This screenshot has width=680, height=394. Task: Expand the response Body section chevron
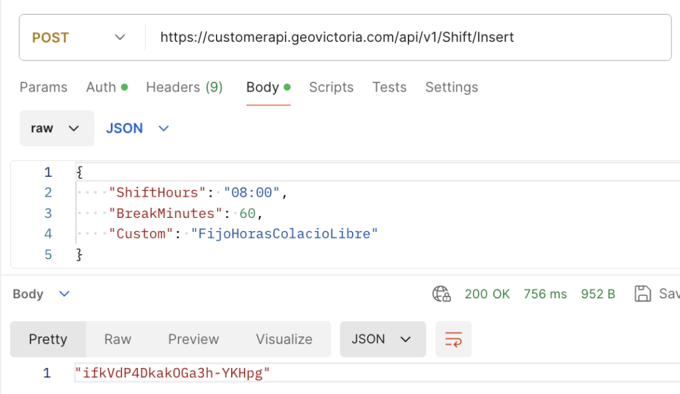pyautogui.click(x=64, y=294)
